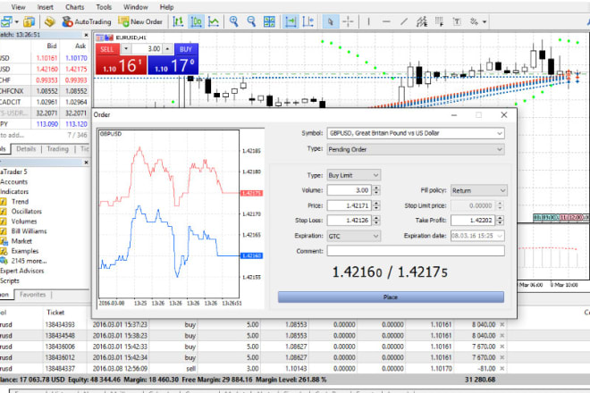Viewport: 590px width, 393px height.
Task: Switch to the Favorites tab in Navigator
Action: [32, 295]
